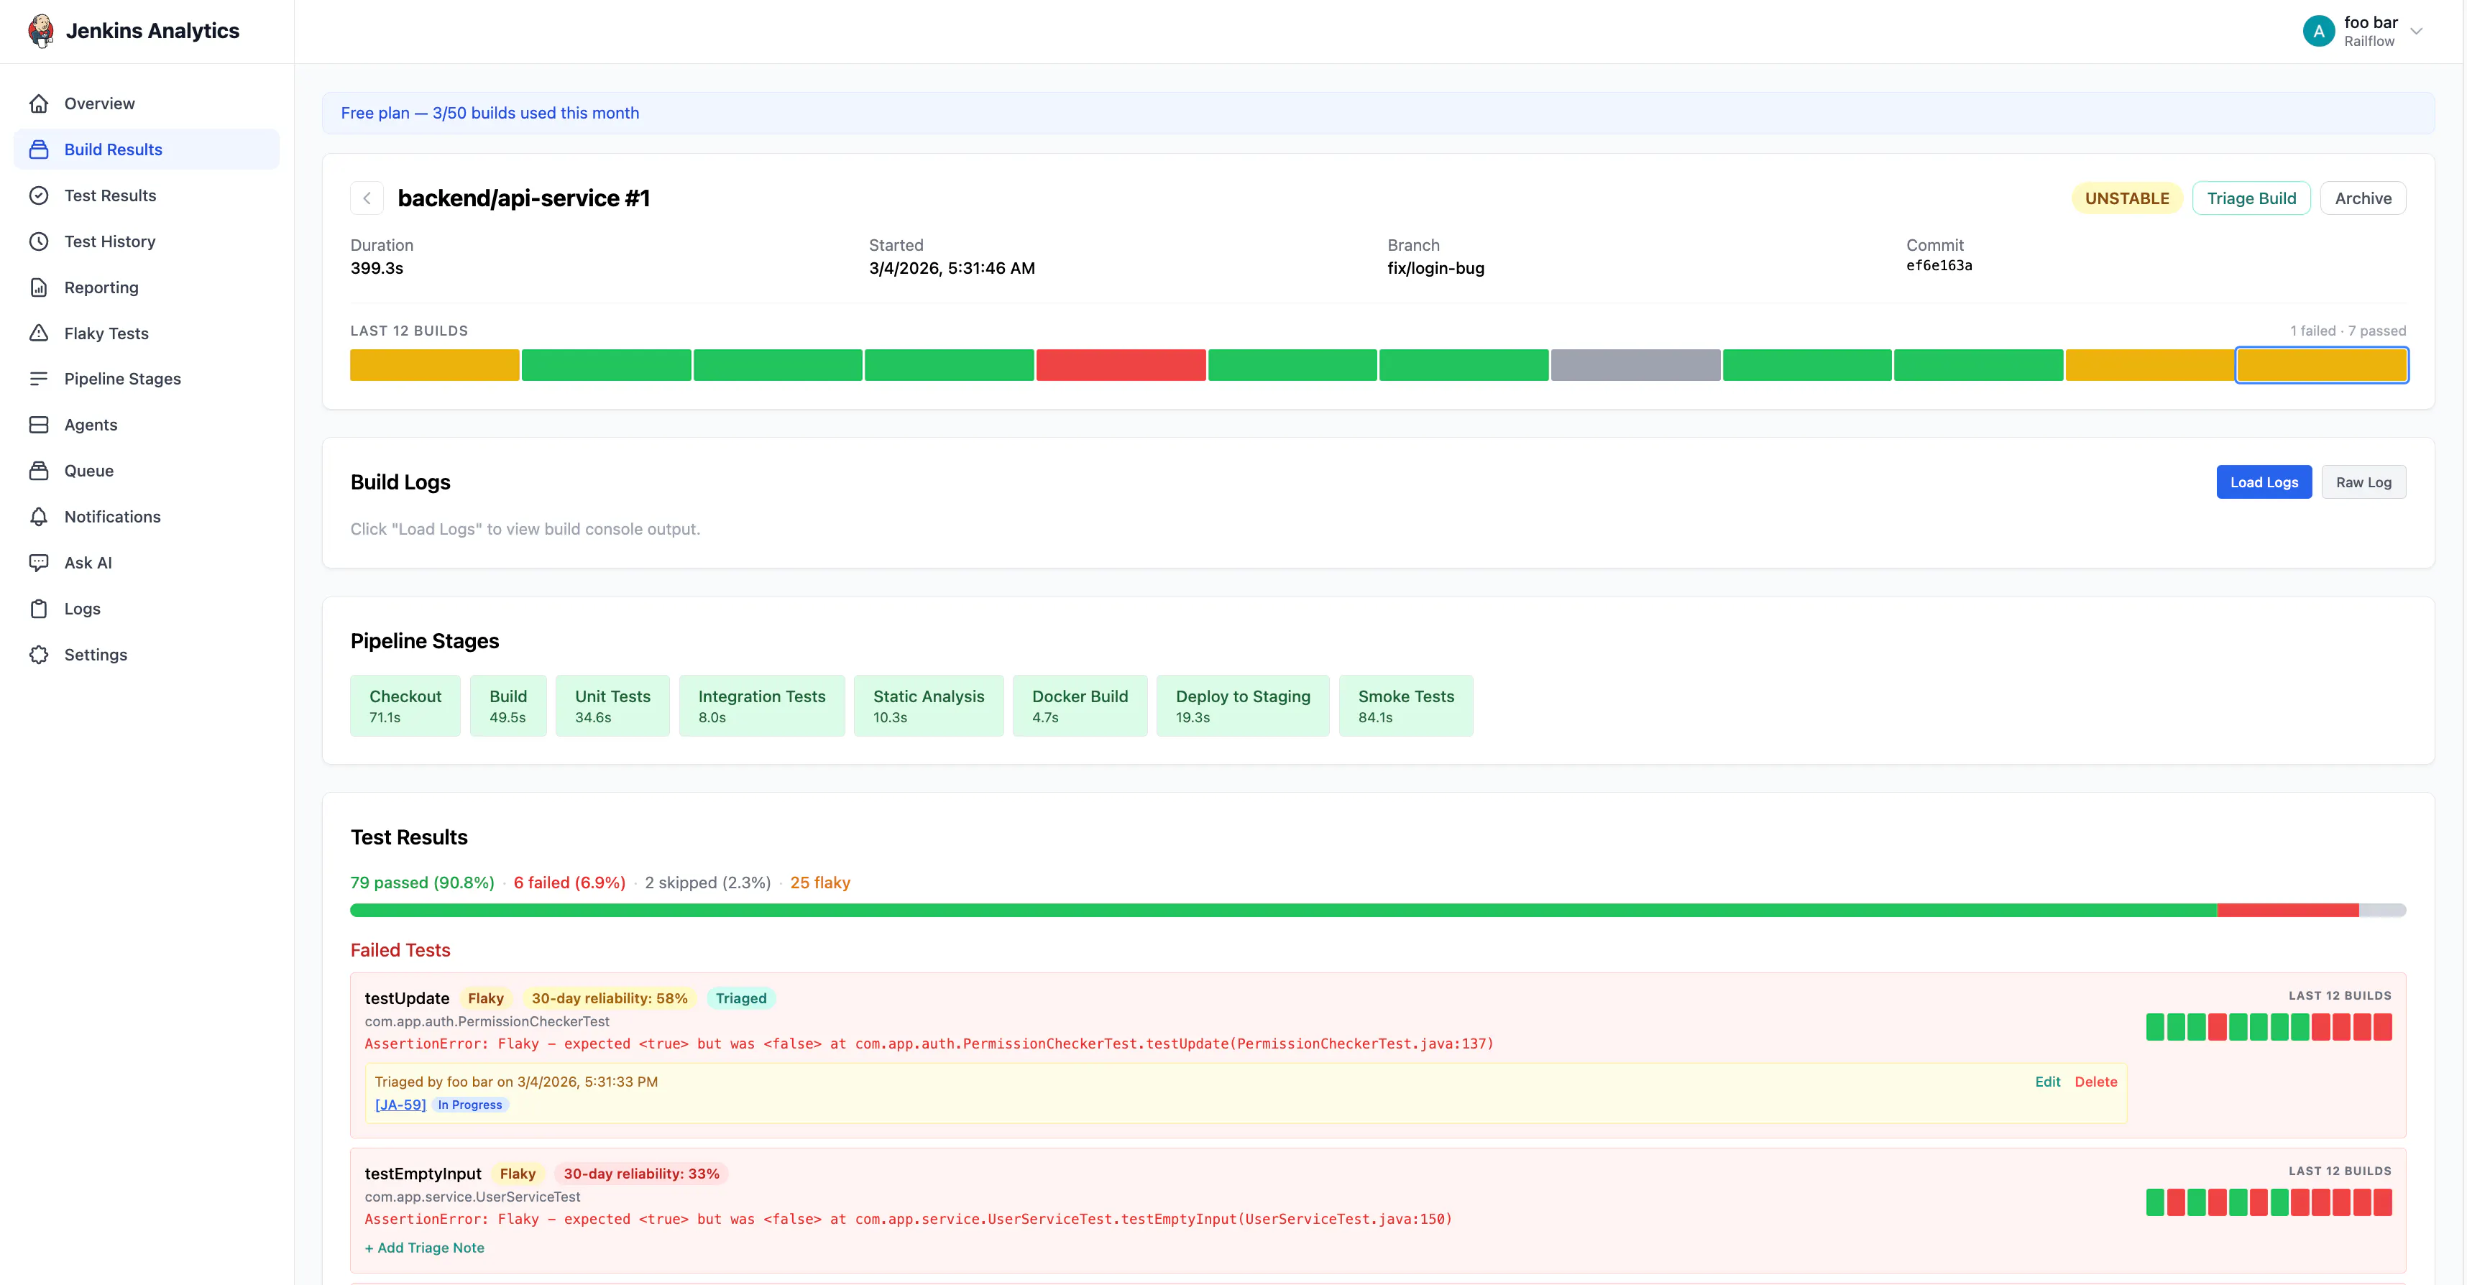This screenshot has height=1285, width=2467.
Task: Click the Overview home icon
Action: pos(38,103)
